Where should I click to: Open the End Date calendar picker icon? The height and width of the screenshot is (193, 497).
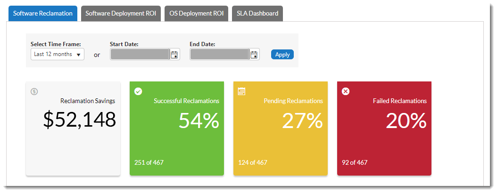coord(254,55)
